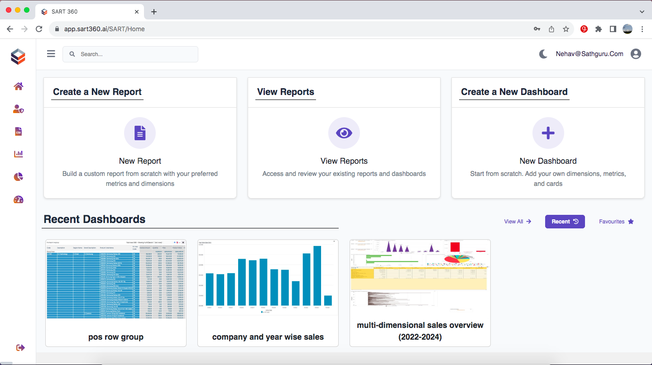Click the SART 360 logo in the sidebar
This screenshot has width=652, height=365.
click(x=18, y=56)
